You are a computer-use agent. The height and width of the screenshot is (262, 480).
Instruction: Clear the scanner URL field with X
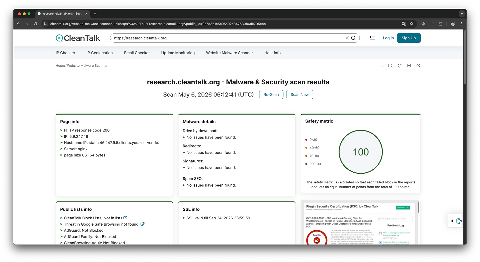347,38
